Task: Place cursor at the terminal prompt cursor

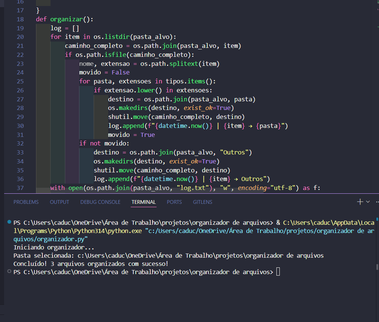Action: point(278,272)
